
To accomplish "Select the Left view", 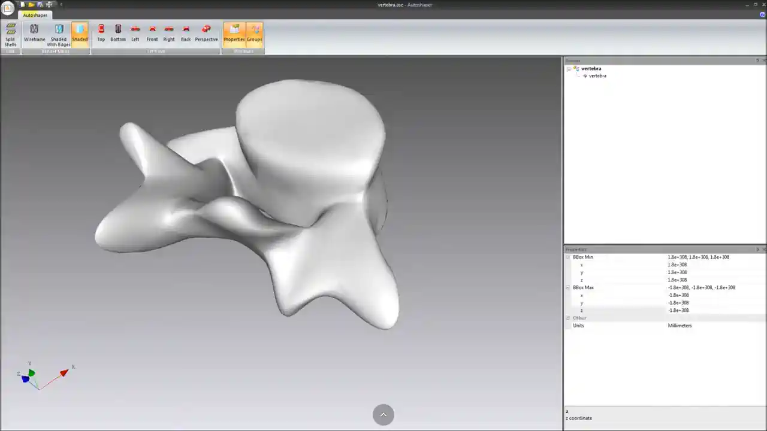I will (x=135, y=33).
